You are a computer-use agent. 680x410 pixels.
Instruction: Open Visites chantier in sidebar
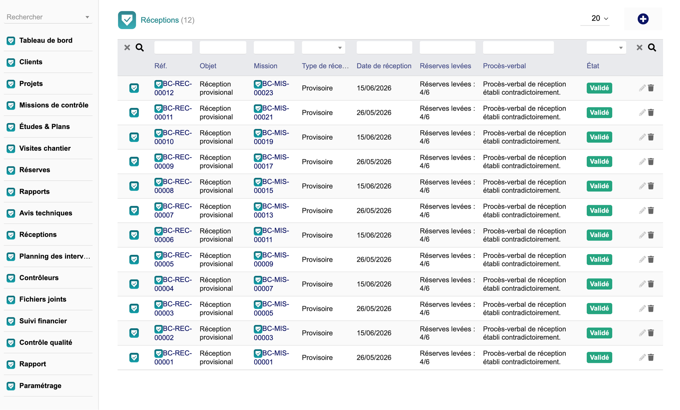pyautogui.click(x=45, y=148)
